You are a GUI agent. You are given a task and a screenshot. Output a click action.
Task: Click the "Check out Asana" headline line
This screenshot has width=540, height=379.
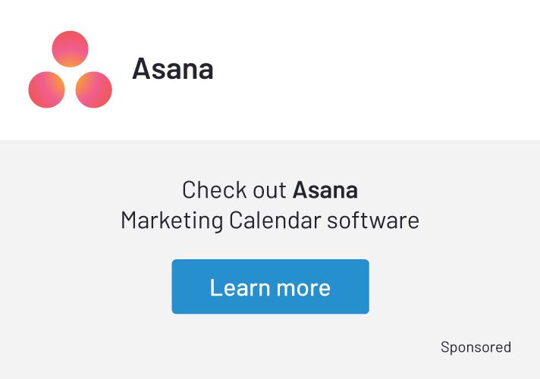tap(269, 189)
